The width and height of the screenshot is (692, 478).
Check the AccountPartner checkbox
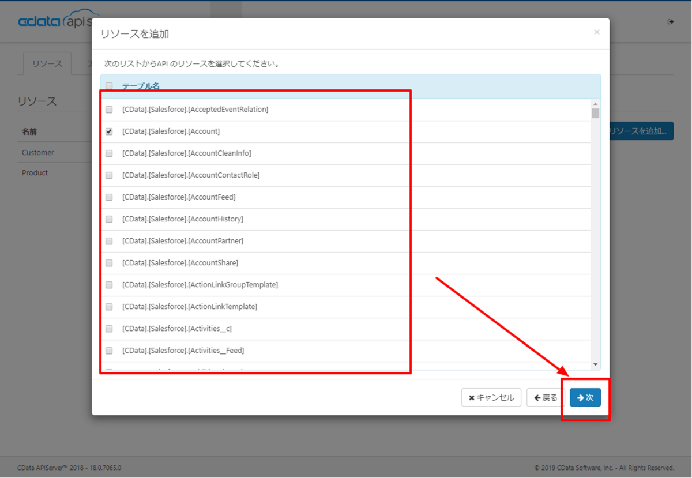(x=109, y=241)
